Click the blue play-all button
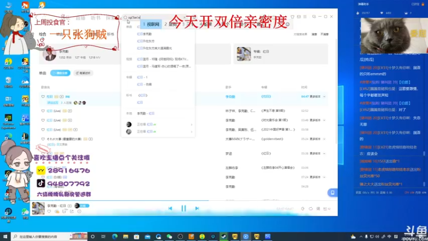Screen dimensions: 428x241 [x=60, y=73]
